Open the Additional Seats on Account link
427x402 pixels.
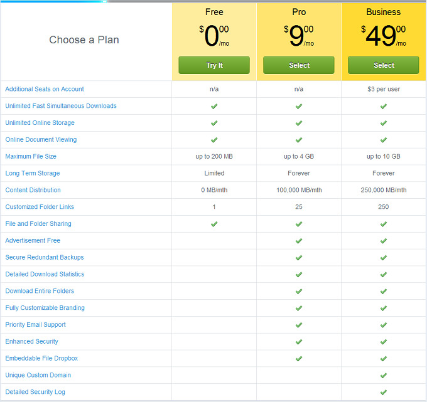45,89
